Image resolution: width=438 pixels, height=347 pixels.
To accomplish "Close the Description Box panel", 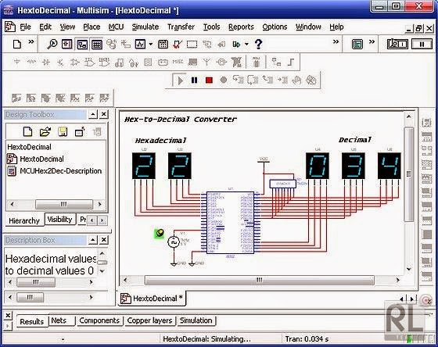I will coord(103,240).
